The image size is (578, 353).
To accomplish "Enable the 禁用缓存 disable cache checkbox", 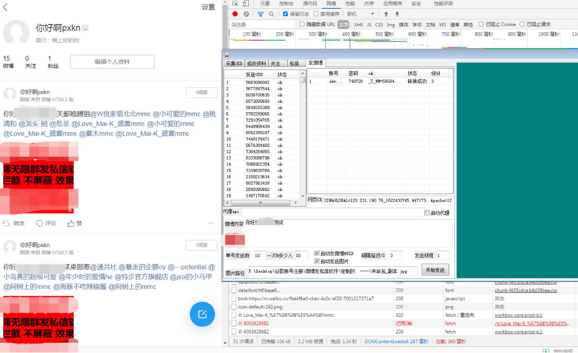I will point(315,14).
